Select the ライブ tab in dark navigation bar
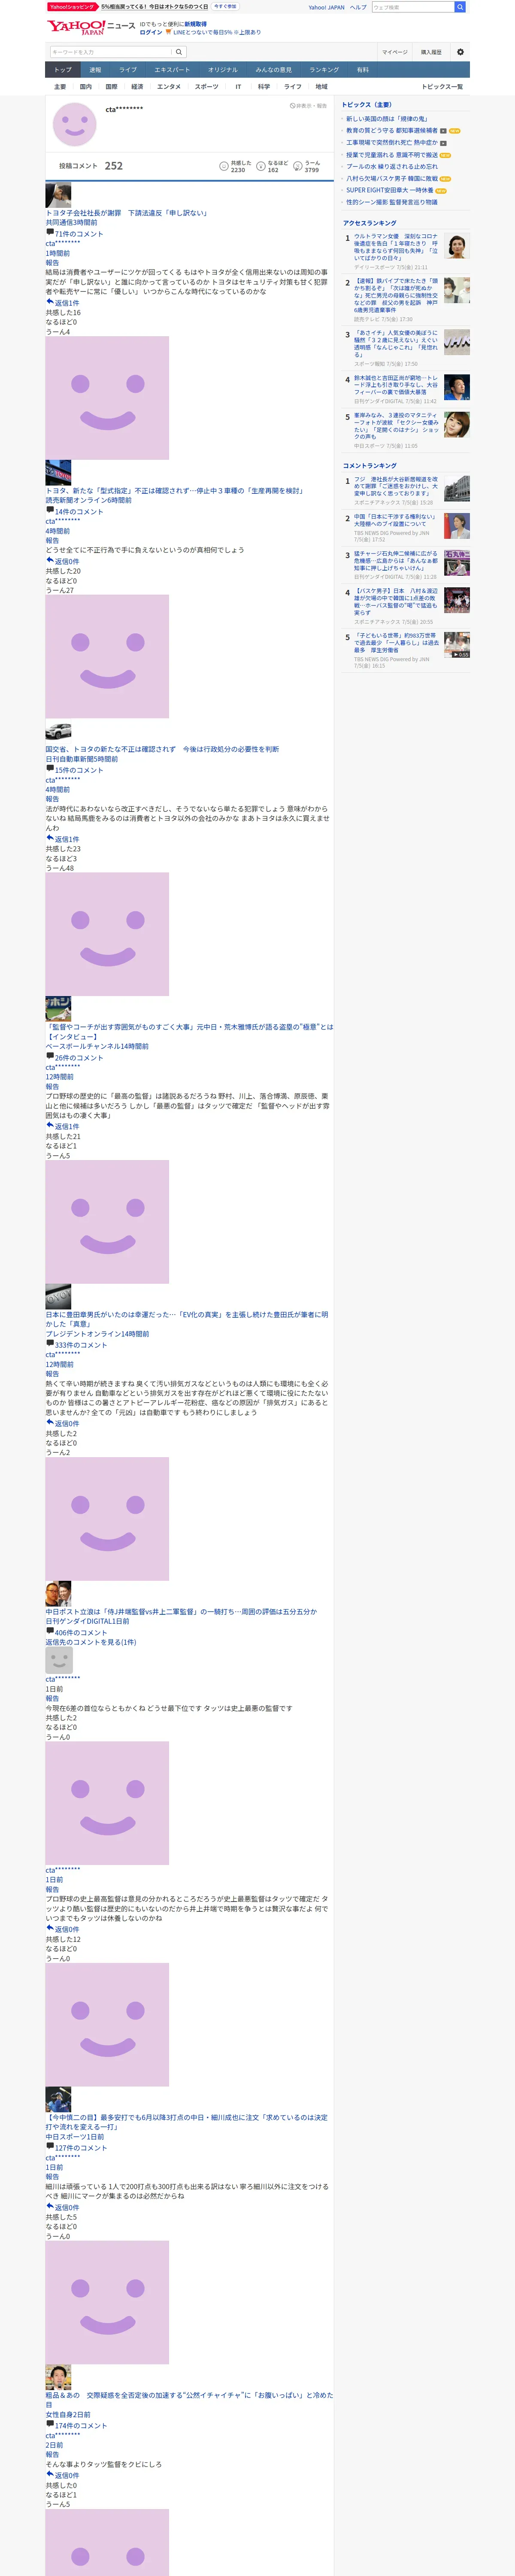 tap(128, 70)
